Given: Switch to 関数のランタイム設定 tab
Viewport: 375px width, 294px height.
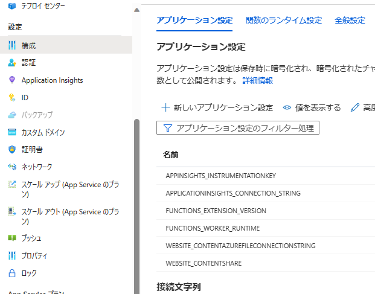Looking at the screenshot, I should pyautogui.click(x=284, y=21).
